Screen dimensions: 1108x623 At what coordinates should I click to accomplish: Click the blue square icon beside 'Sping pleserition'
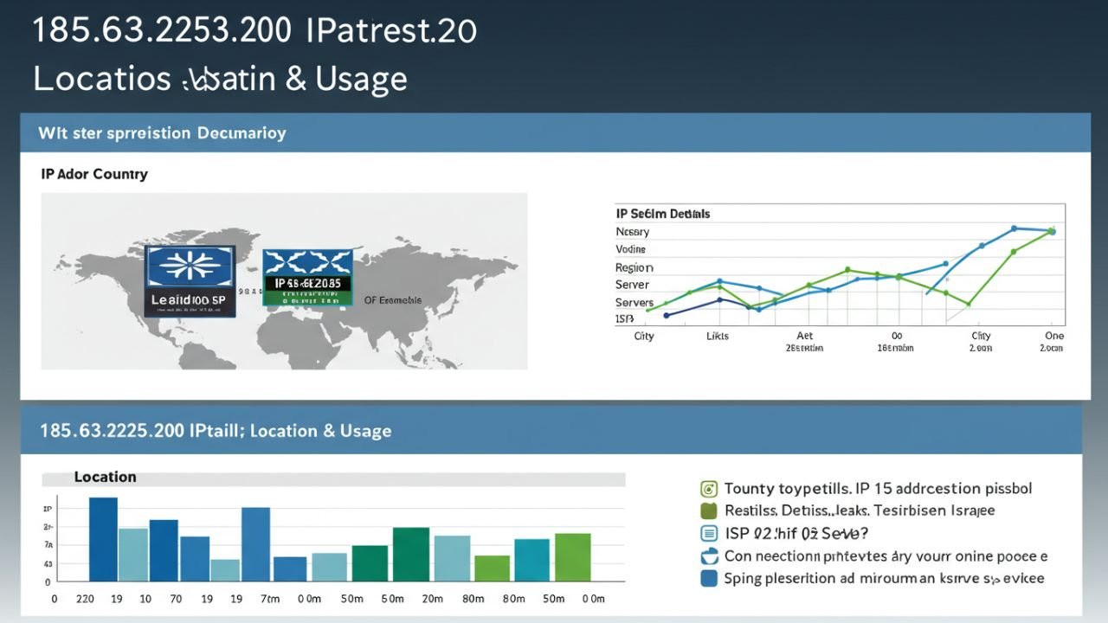(709, 579)
